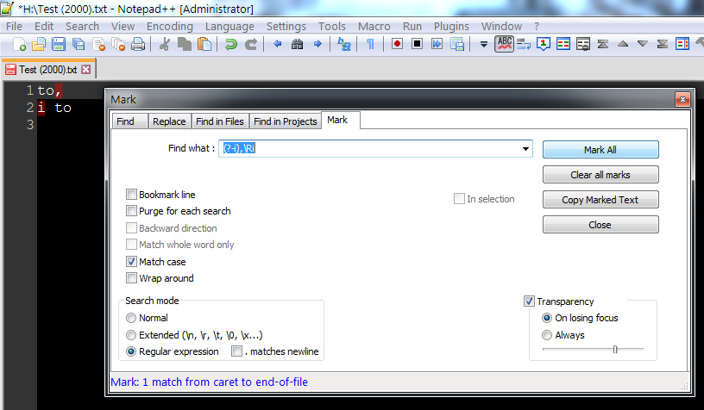Click the green Undo arrow icon
Viewport: 704px width, 410px height.
click(230, 44)
